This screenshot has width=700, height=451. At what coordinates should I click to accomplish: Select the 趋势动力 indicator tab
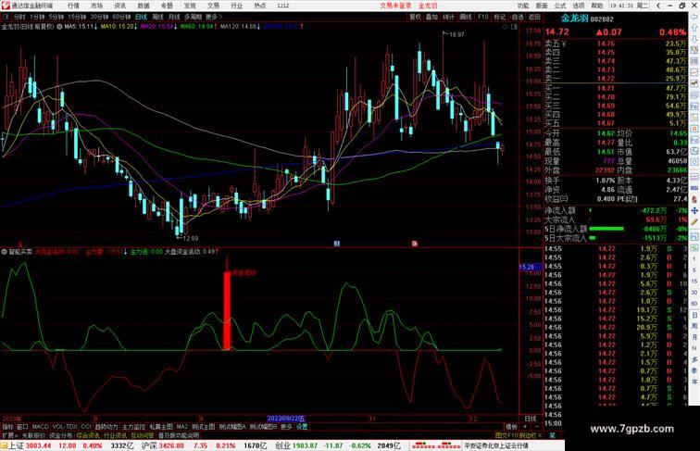pos(106,427)
